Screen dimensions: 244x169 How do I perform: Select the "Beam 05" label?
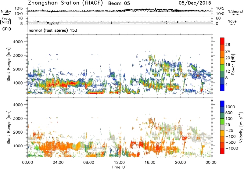(x=119, y=3)
